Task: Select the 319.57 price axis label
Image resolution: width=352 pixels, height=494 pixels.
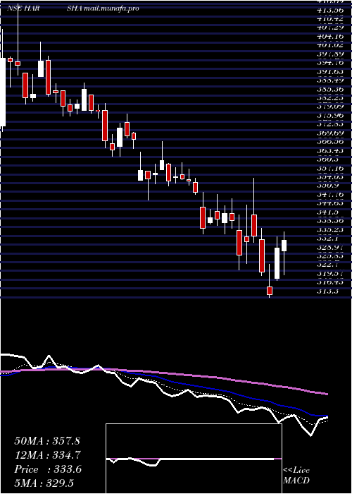Action: (329, 274)
